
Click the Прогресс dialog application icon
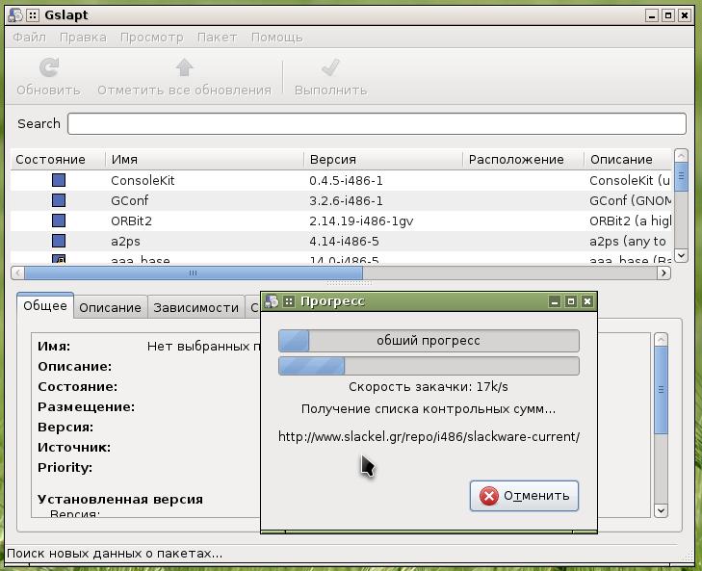(x=272, y=301)
